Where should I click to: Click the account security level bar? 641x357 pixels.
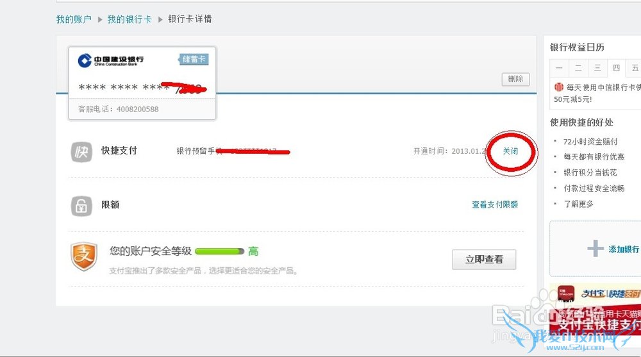[219, 251]
